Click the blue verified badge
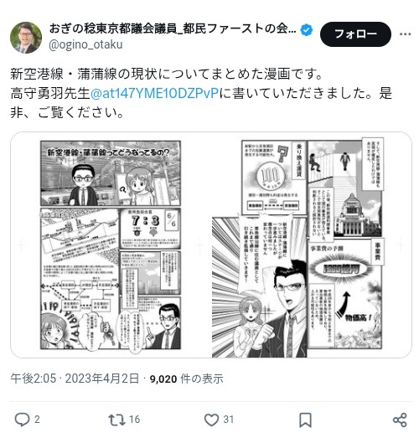This screenshot has width=419, height=438. coord(307,29)
